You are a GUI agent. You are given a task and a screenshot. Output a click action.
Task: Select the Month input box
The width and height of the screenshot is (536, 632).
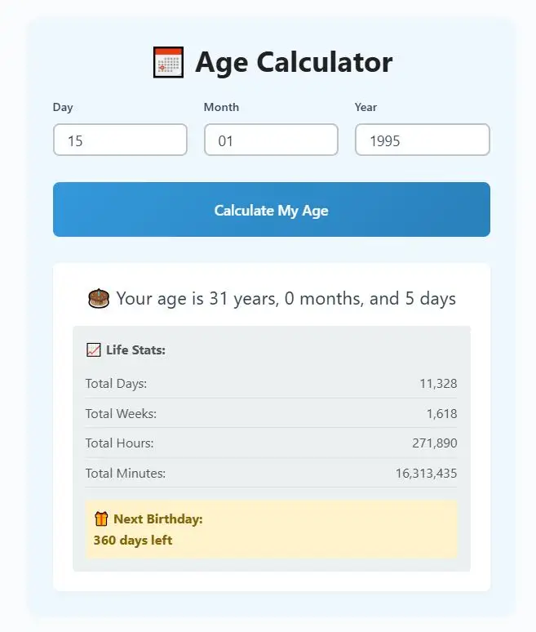(x=271, y=140)
